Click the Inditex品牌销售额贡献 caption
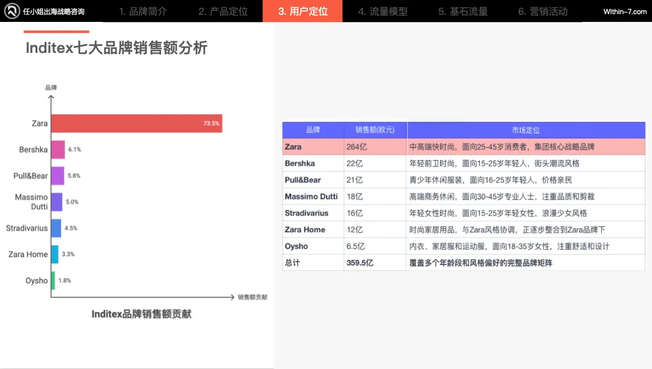The image size is (652, 369). (x=141, y=314)
